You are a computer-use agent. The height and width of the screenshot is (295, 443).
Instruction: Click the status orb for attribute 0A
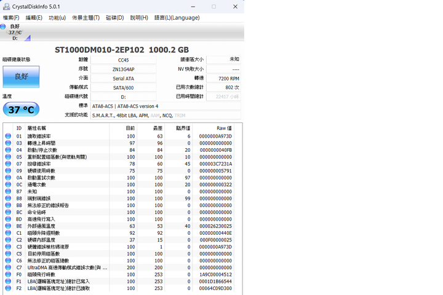tap(8, 178)
